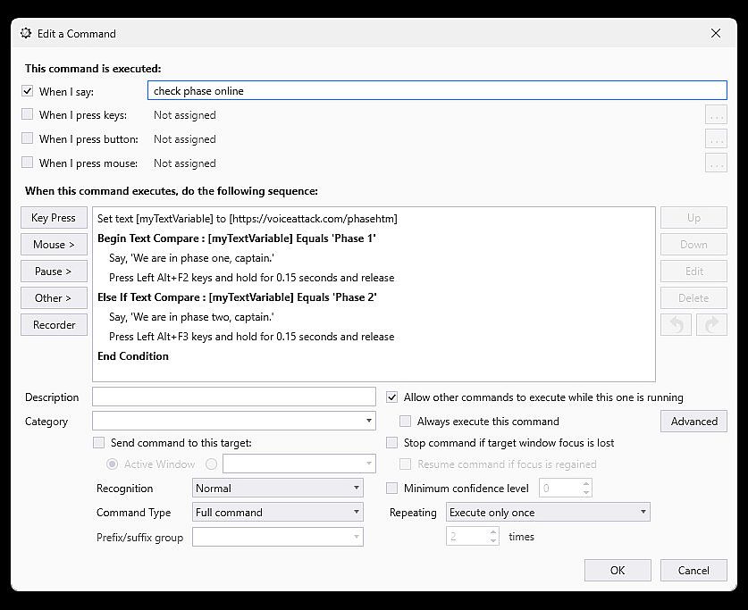Enable 'When I press keys' checkbox
Screen dimensions: 748x610
(28, 115)
